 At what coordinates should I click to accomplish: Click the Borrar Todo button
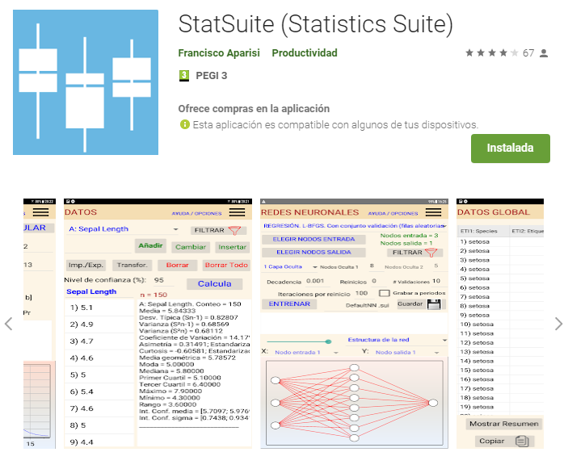point(226,265)
